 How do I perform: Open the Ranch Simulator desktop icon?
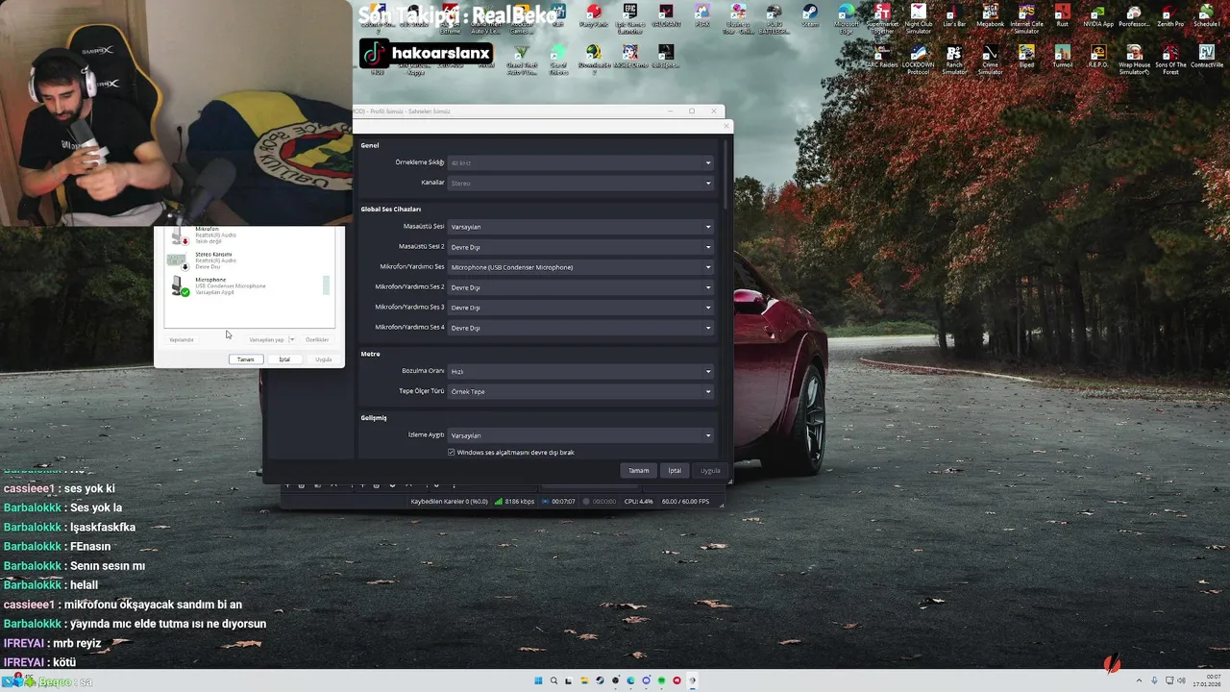[954, 60]
